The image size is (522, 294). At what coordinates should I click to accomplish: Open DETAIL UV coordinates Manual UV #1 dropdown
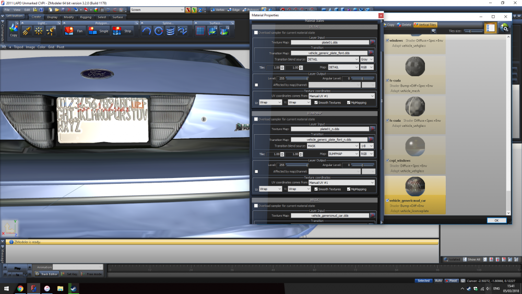coord(341,96)
